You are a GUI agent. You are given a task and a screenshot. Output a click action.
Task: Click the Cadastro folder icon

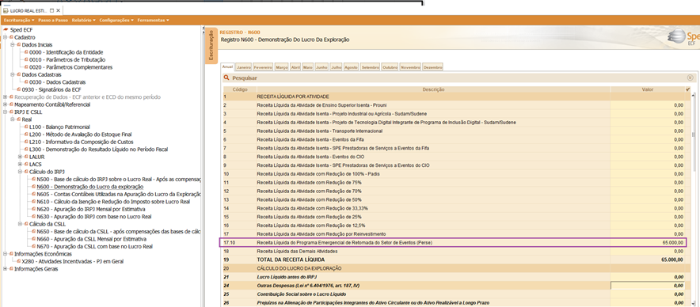pyautogui.click(x=12, y=37)
